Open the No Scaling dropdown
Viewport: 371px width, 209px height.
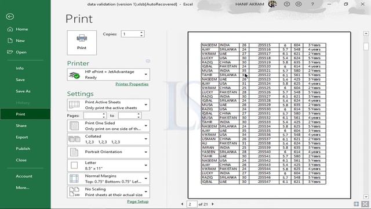pos(108,192)
